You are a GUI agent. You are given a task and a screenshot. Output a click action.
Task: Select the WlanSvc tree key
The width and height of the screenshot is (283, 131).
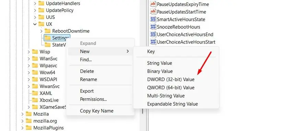(x=49, y=59)
